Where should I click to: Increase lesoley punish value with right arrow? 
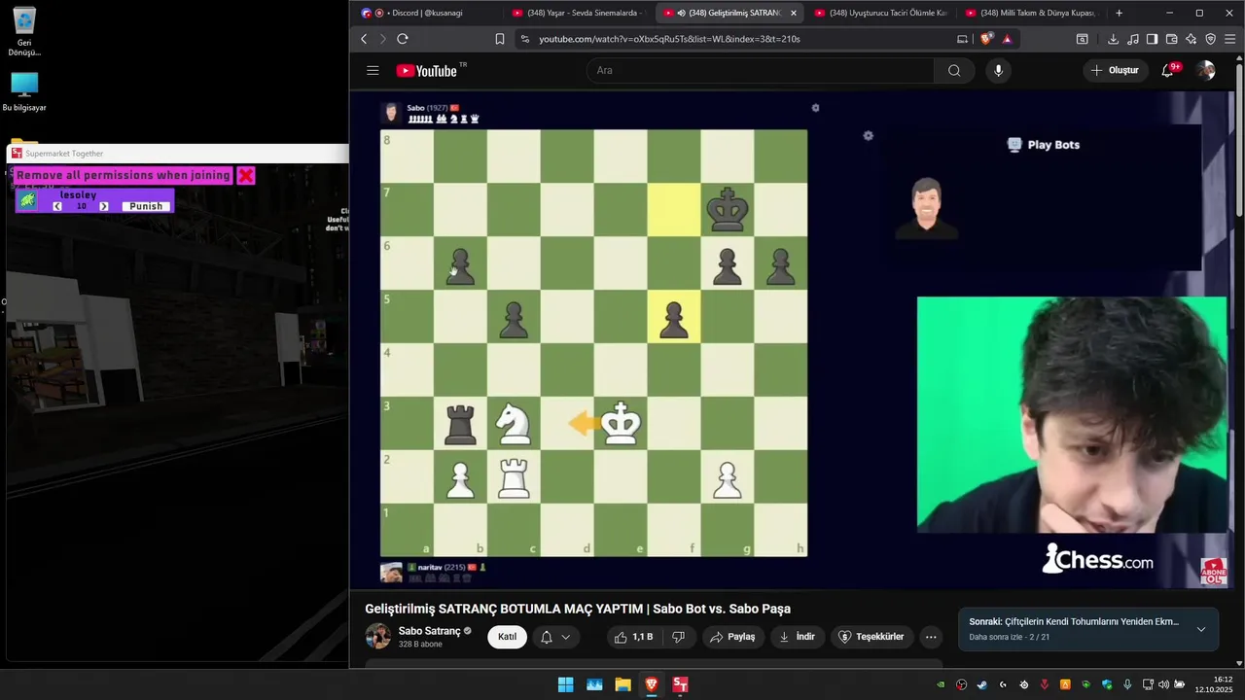(x=104, y=206)
